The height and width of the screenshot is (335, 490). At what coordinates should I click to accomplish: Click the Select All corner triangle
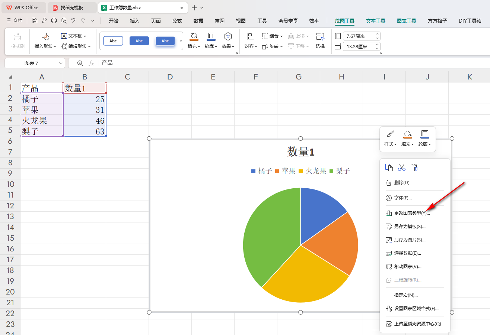(10, 77)
